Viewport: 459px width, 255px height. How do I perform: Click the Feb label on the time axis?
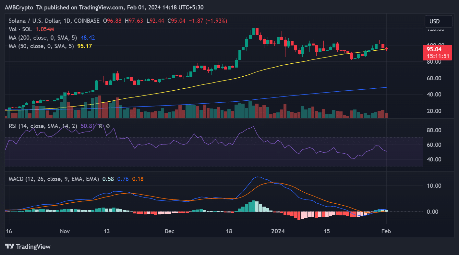pos(386,231)
